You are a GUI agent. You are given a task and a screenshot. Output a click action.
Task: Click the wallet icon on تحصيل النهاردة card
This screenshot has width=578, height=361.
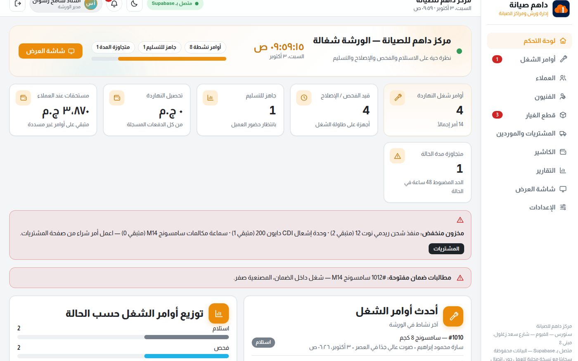[x=117, y=98]
